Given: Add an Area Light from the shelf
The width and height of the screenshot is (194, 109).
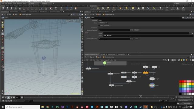Looking at the screenshot, I should pos(108,8).
